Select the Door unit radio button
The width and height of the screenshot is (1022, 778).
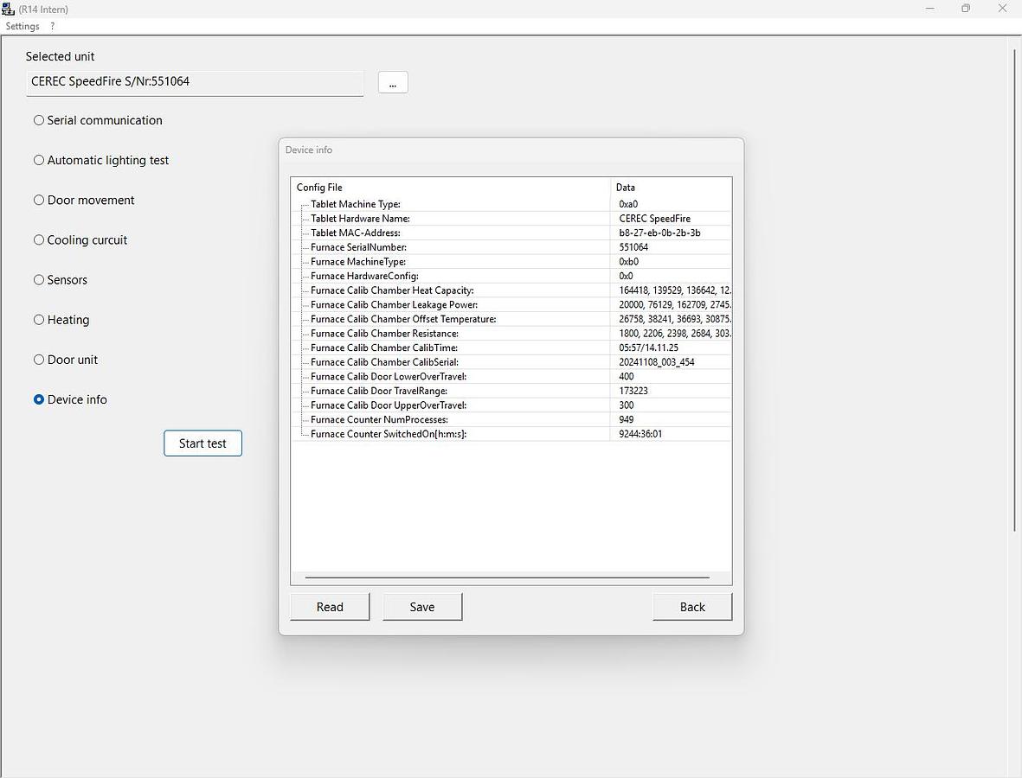(x=39, y=359)
